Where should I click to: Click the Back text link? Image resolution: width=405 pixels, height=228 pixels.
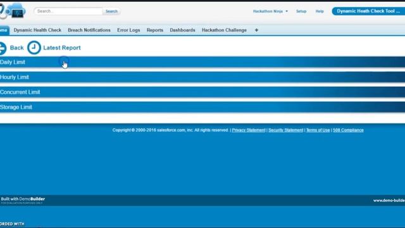(17, 48)
